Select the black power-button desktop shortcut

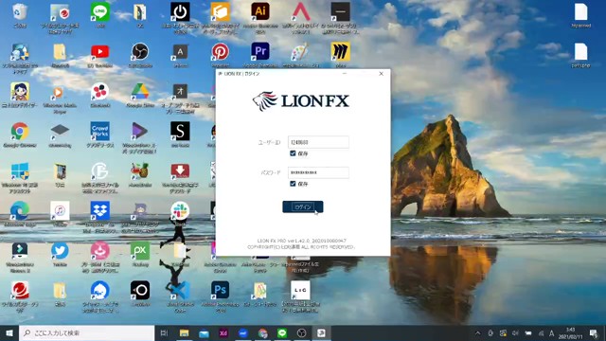(180, 17)
